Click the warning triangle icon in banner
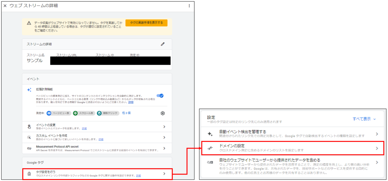Image resolution: width=388 pixels, height=181 pixels. click(x=29, y=23)
